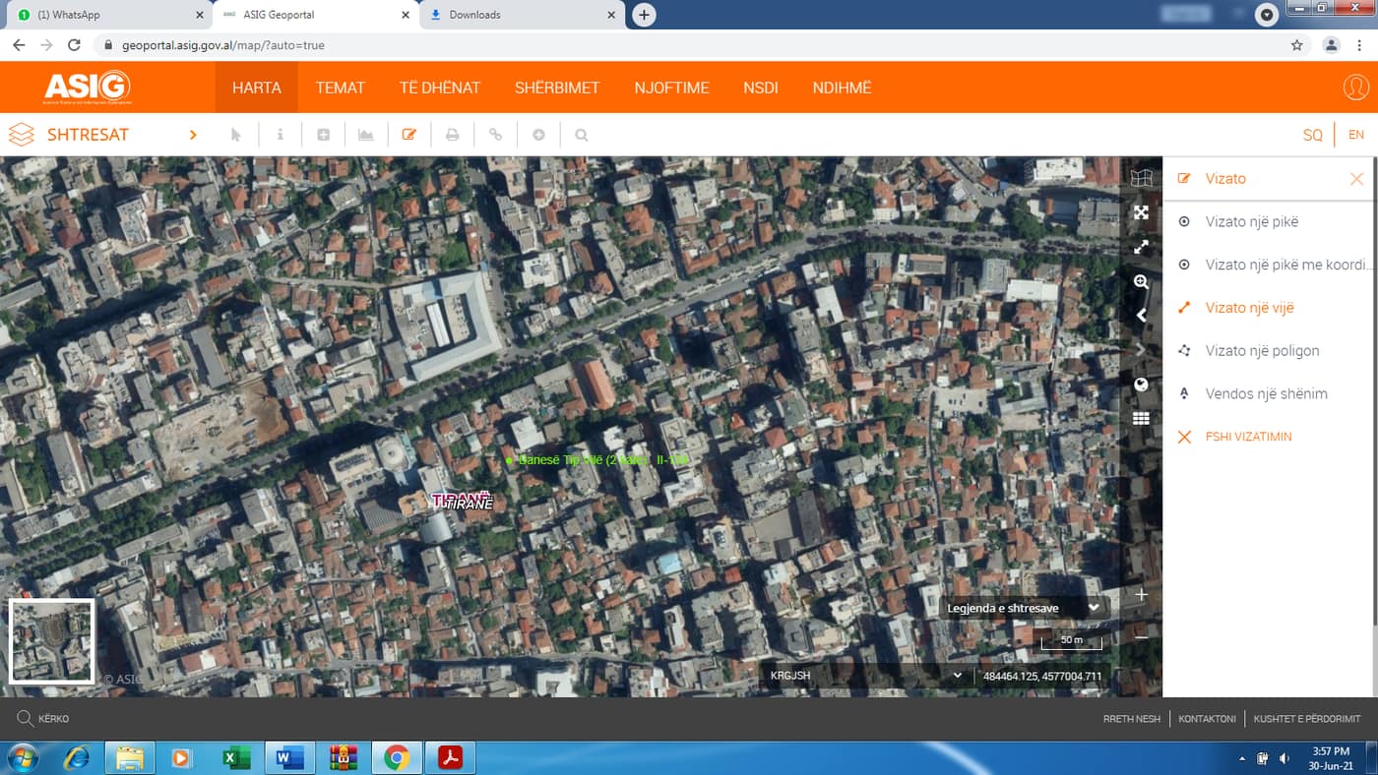
Task: Open a new browser tab
Action: coord(644,15)
